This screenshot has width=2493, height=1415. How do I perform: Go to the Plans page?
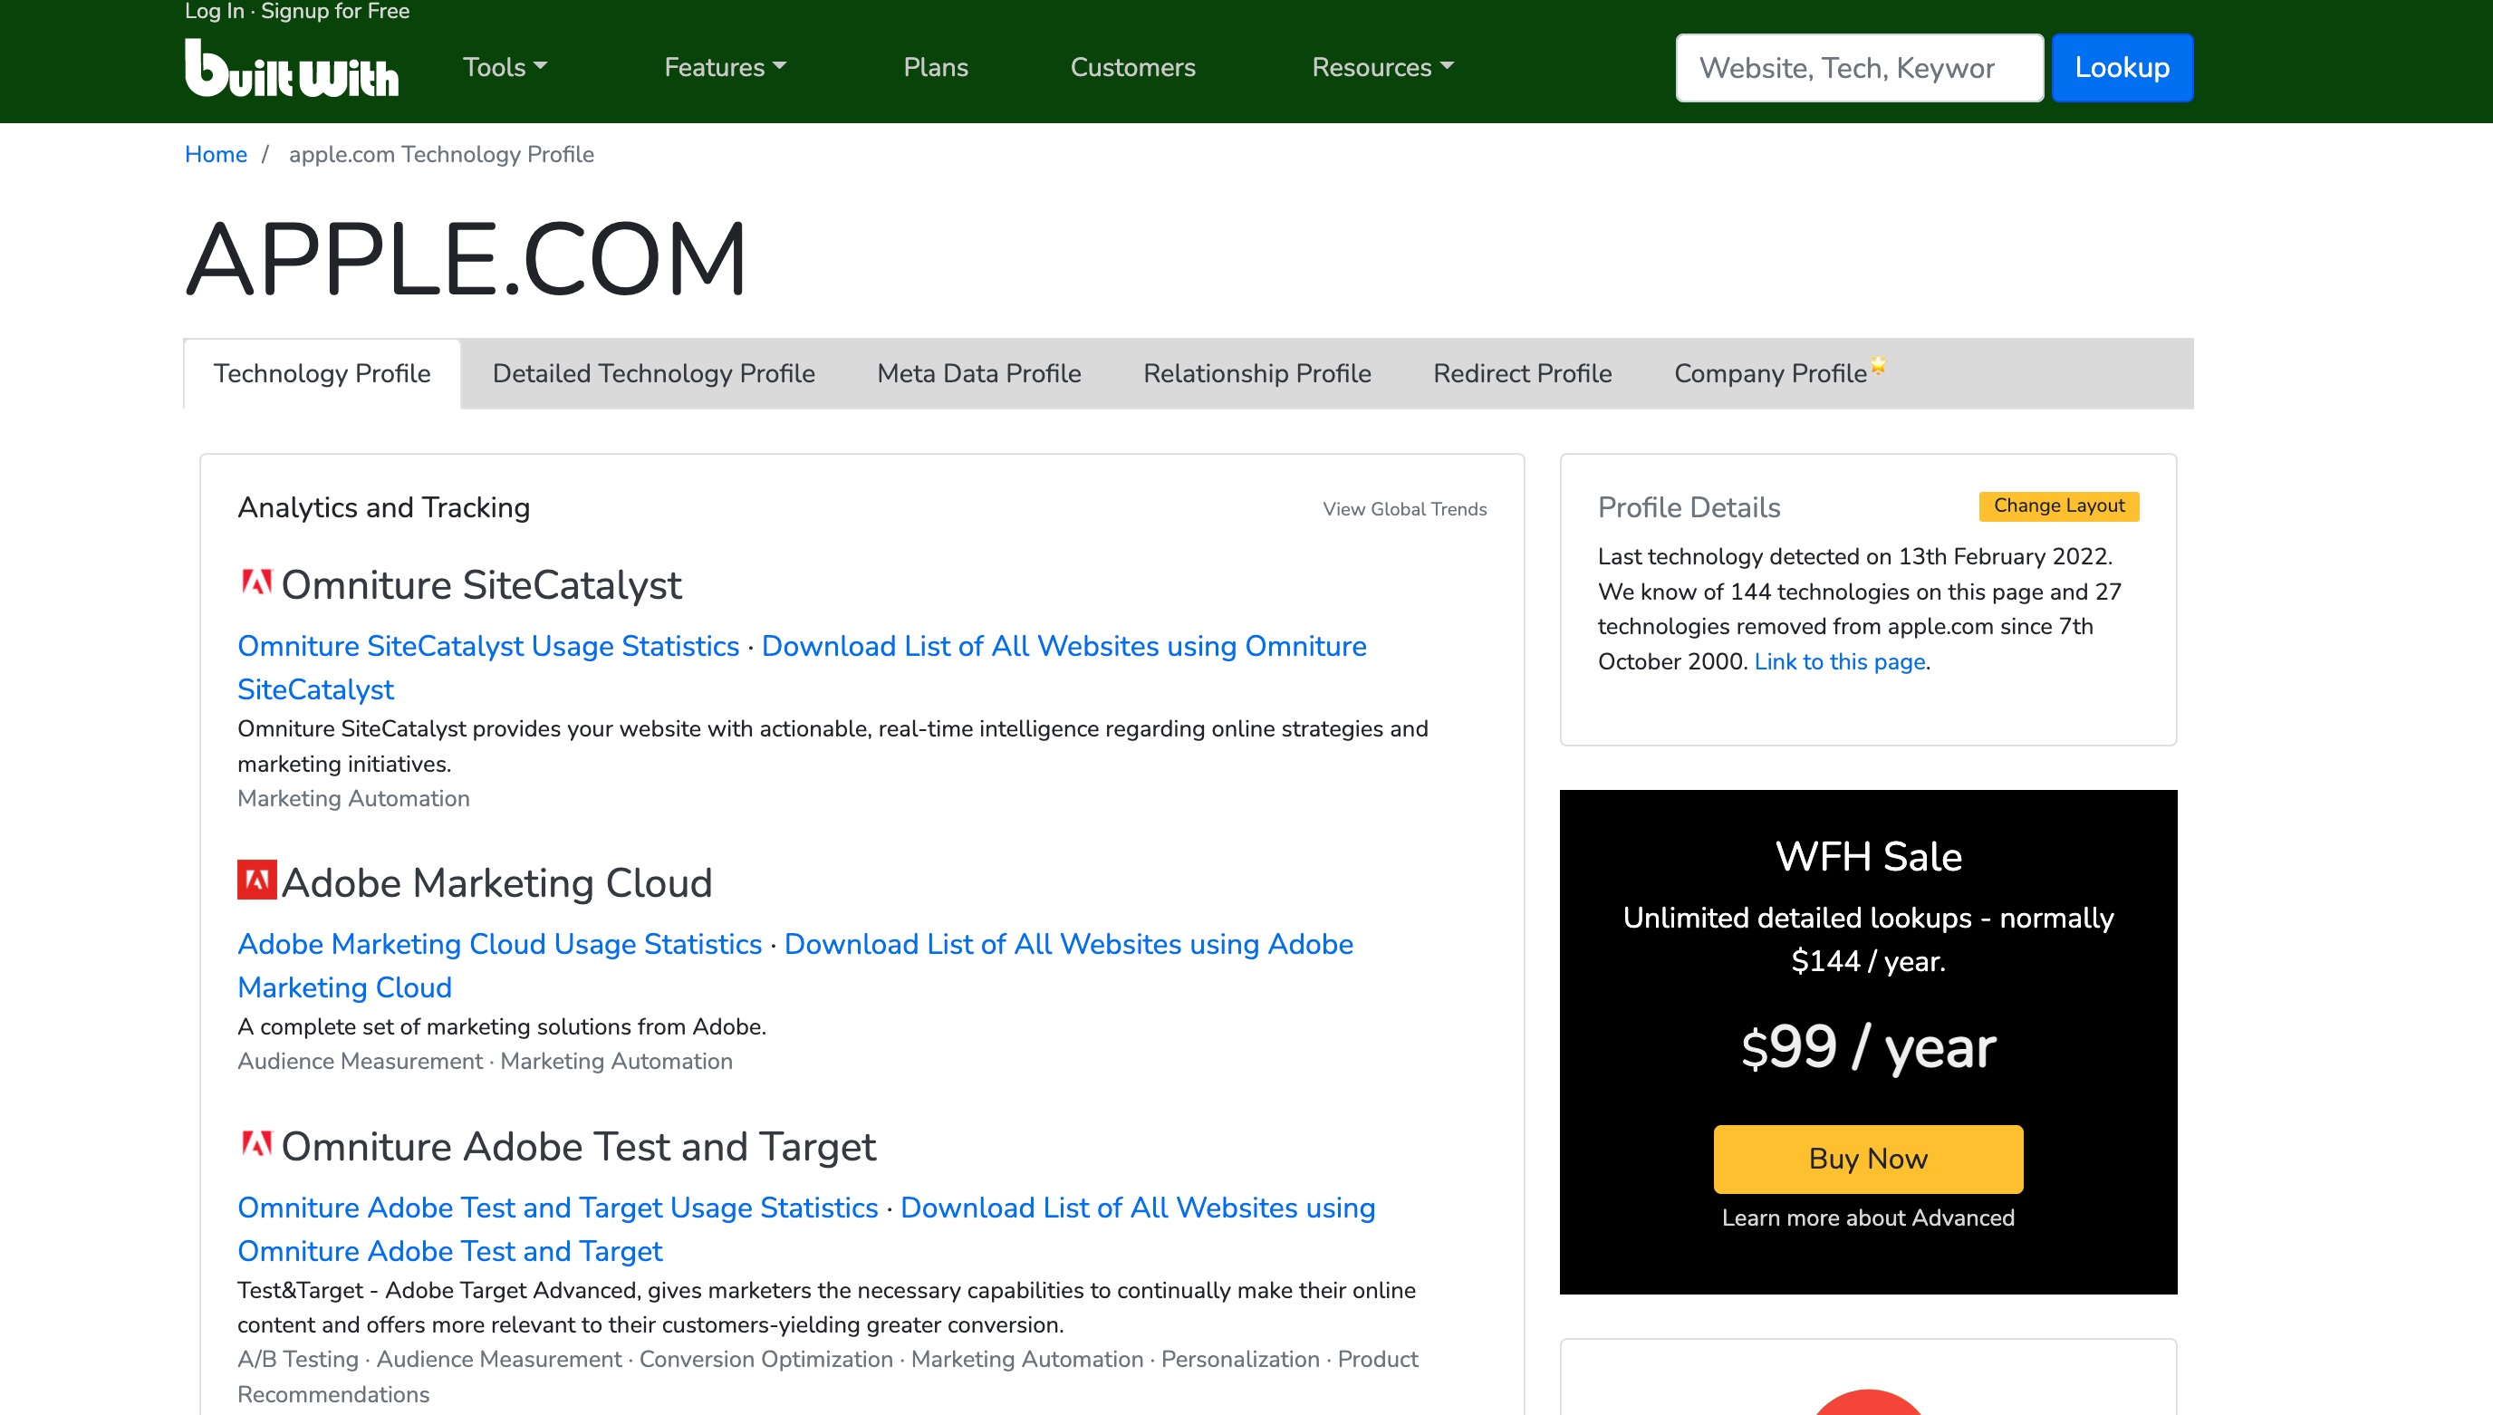[935, 67]
